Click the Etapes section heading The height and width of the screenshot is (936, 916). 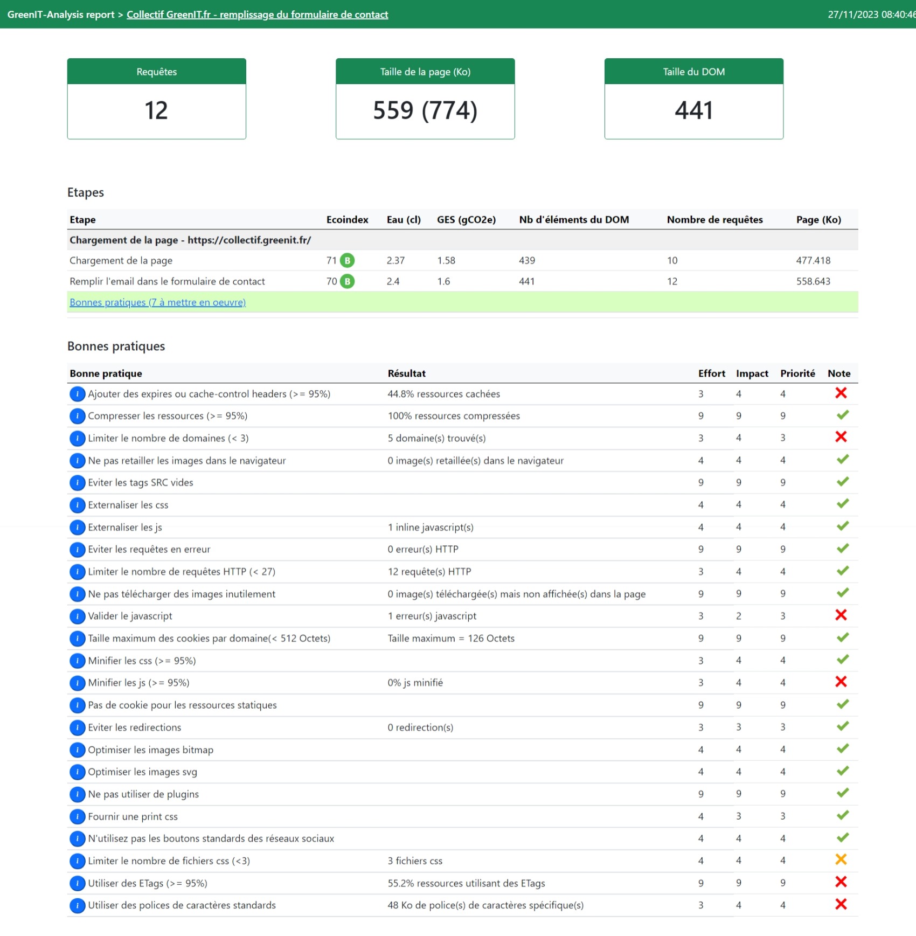tap(86, 193)
